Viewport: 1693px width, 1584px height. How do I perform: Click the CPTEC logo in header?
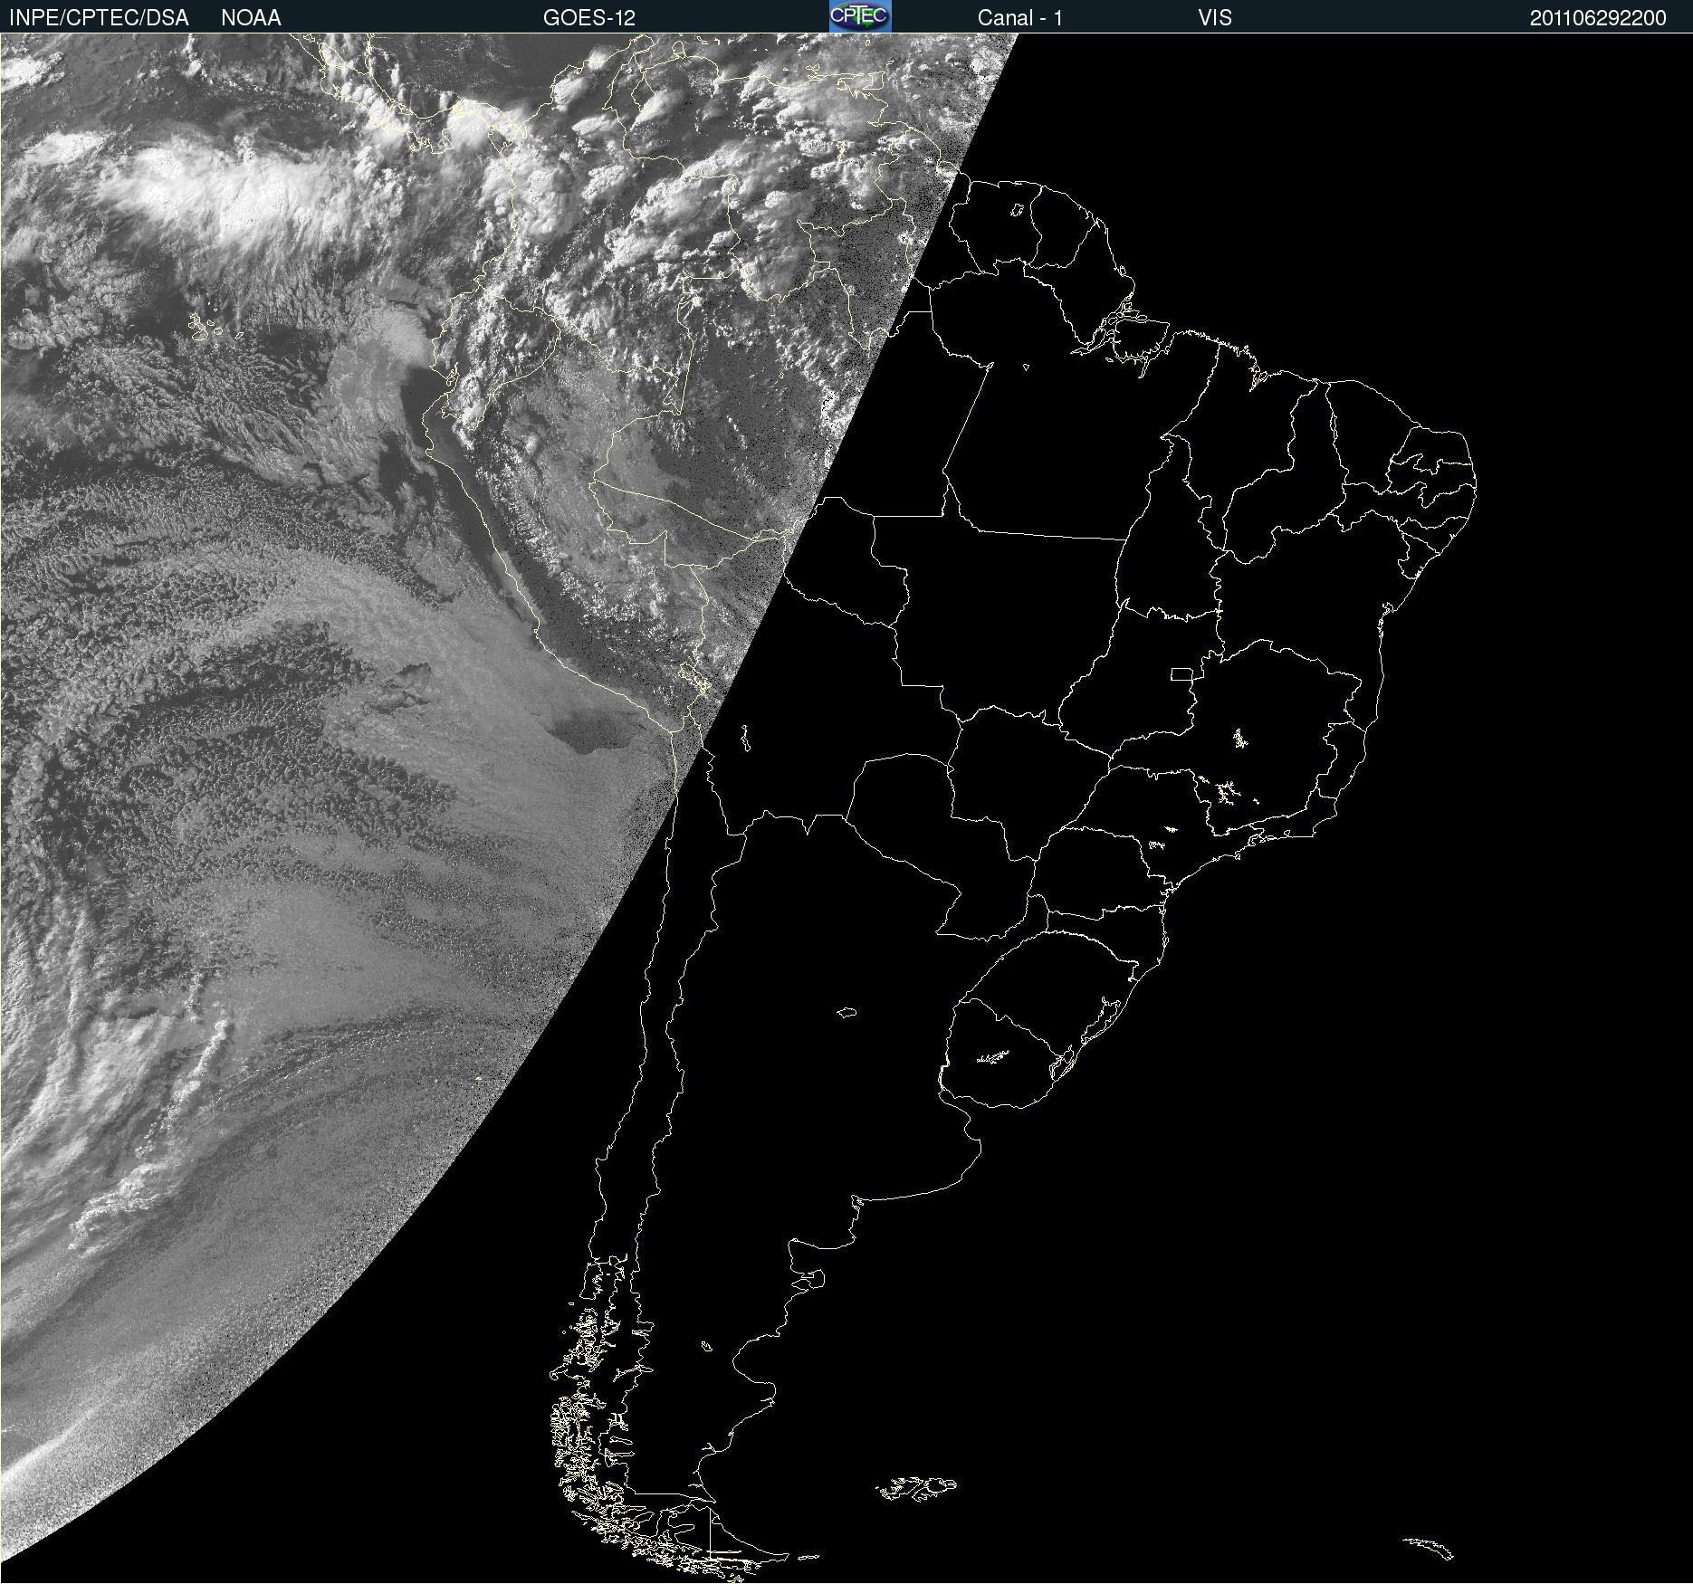pos(860,16)
